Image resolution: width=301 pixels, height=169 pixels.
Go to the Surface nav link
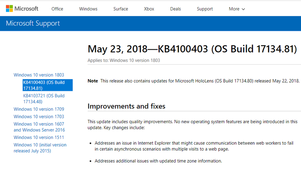pos(121,9)
